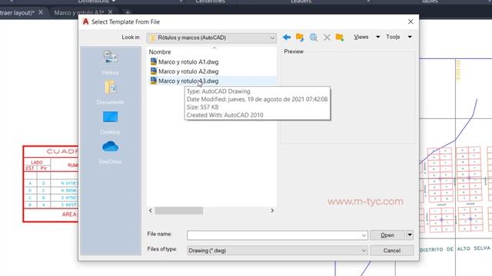
Task: Expand the Open button dropdown arrow
Action: pyautogui.click(x=410, y=235)
